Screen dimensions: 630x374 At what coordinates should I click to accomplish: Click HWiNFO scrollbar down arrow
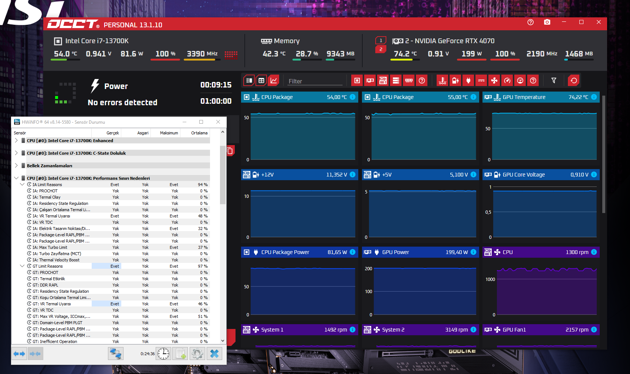pos(223,341)
